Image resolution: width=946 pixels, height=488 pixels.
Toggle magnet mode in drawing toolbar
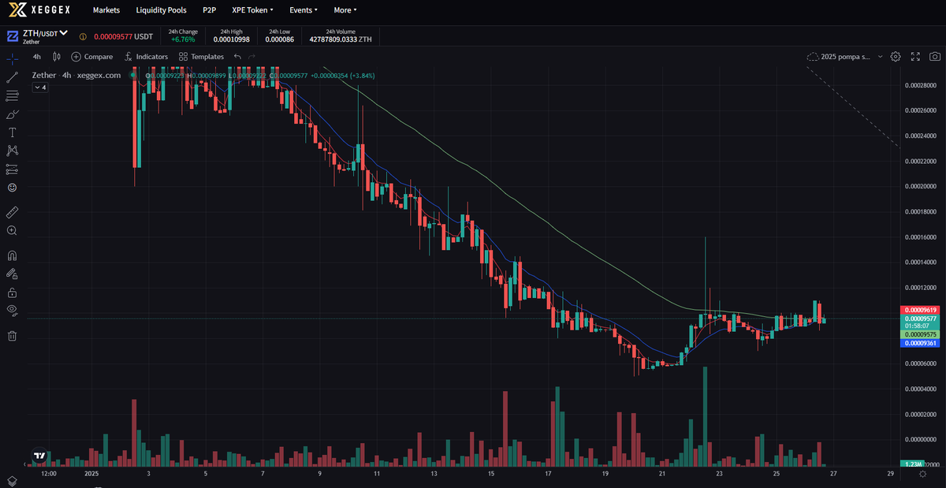[x=12, y=255]
